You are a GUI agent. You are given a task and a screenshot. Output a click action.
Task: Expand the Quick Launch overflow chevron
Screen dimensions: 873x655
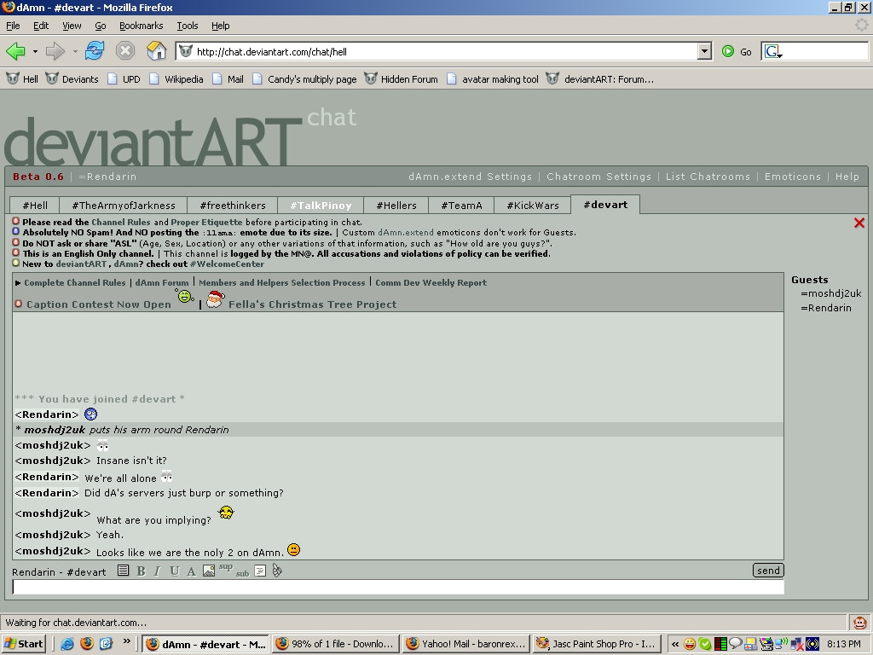point(126,642)
